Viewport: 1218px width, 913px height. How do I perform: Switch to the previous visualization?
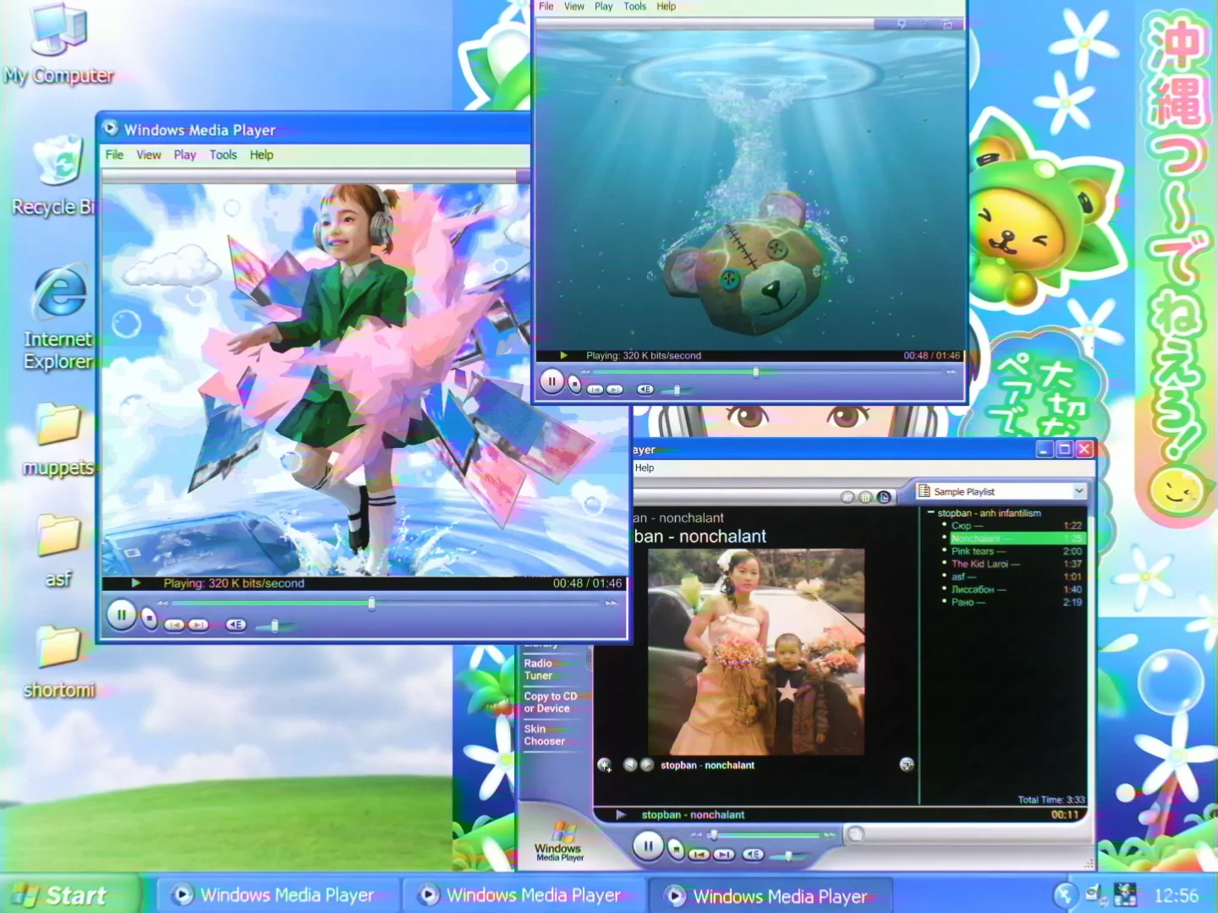click(630, 764)
